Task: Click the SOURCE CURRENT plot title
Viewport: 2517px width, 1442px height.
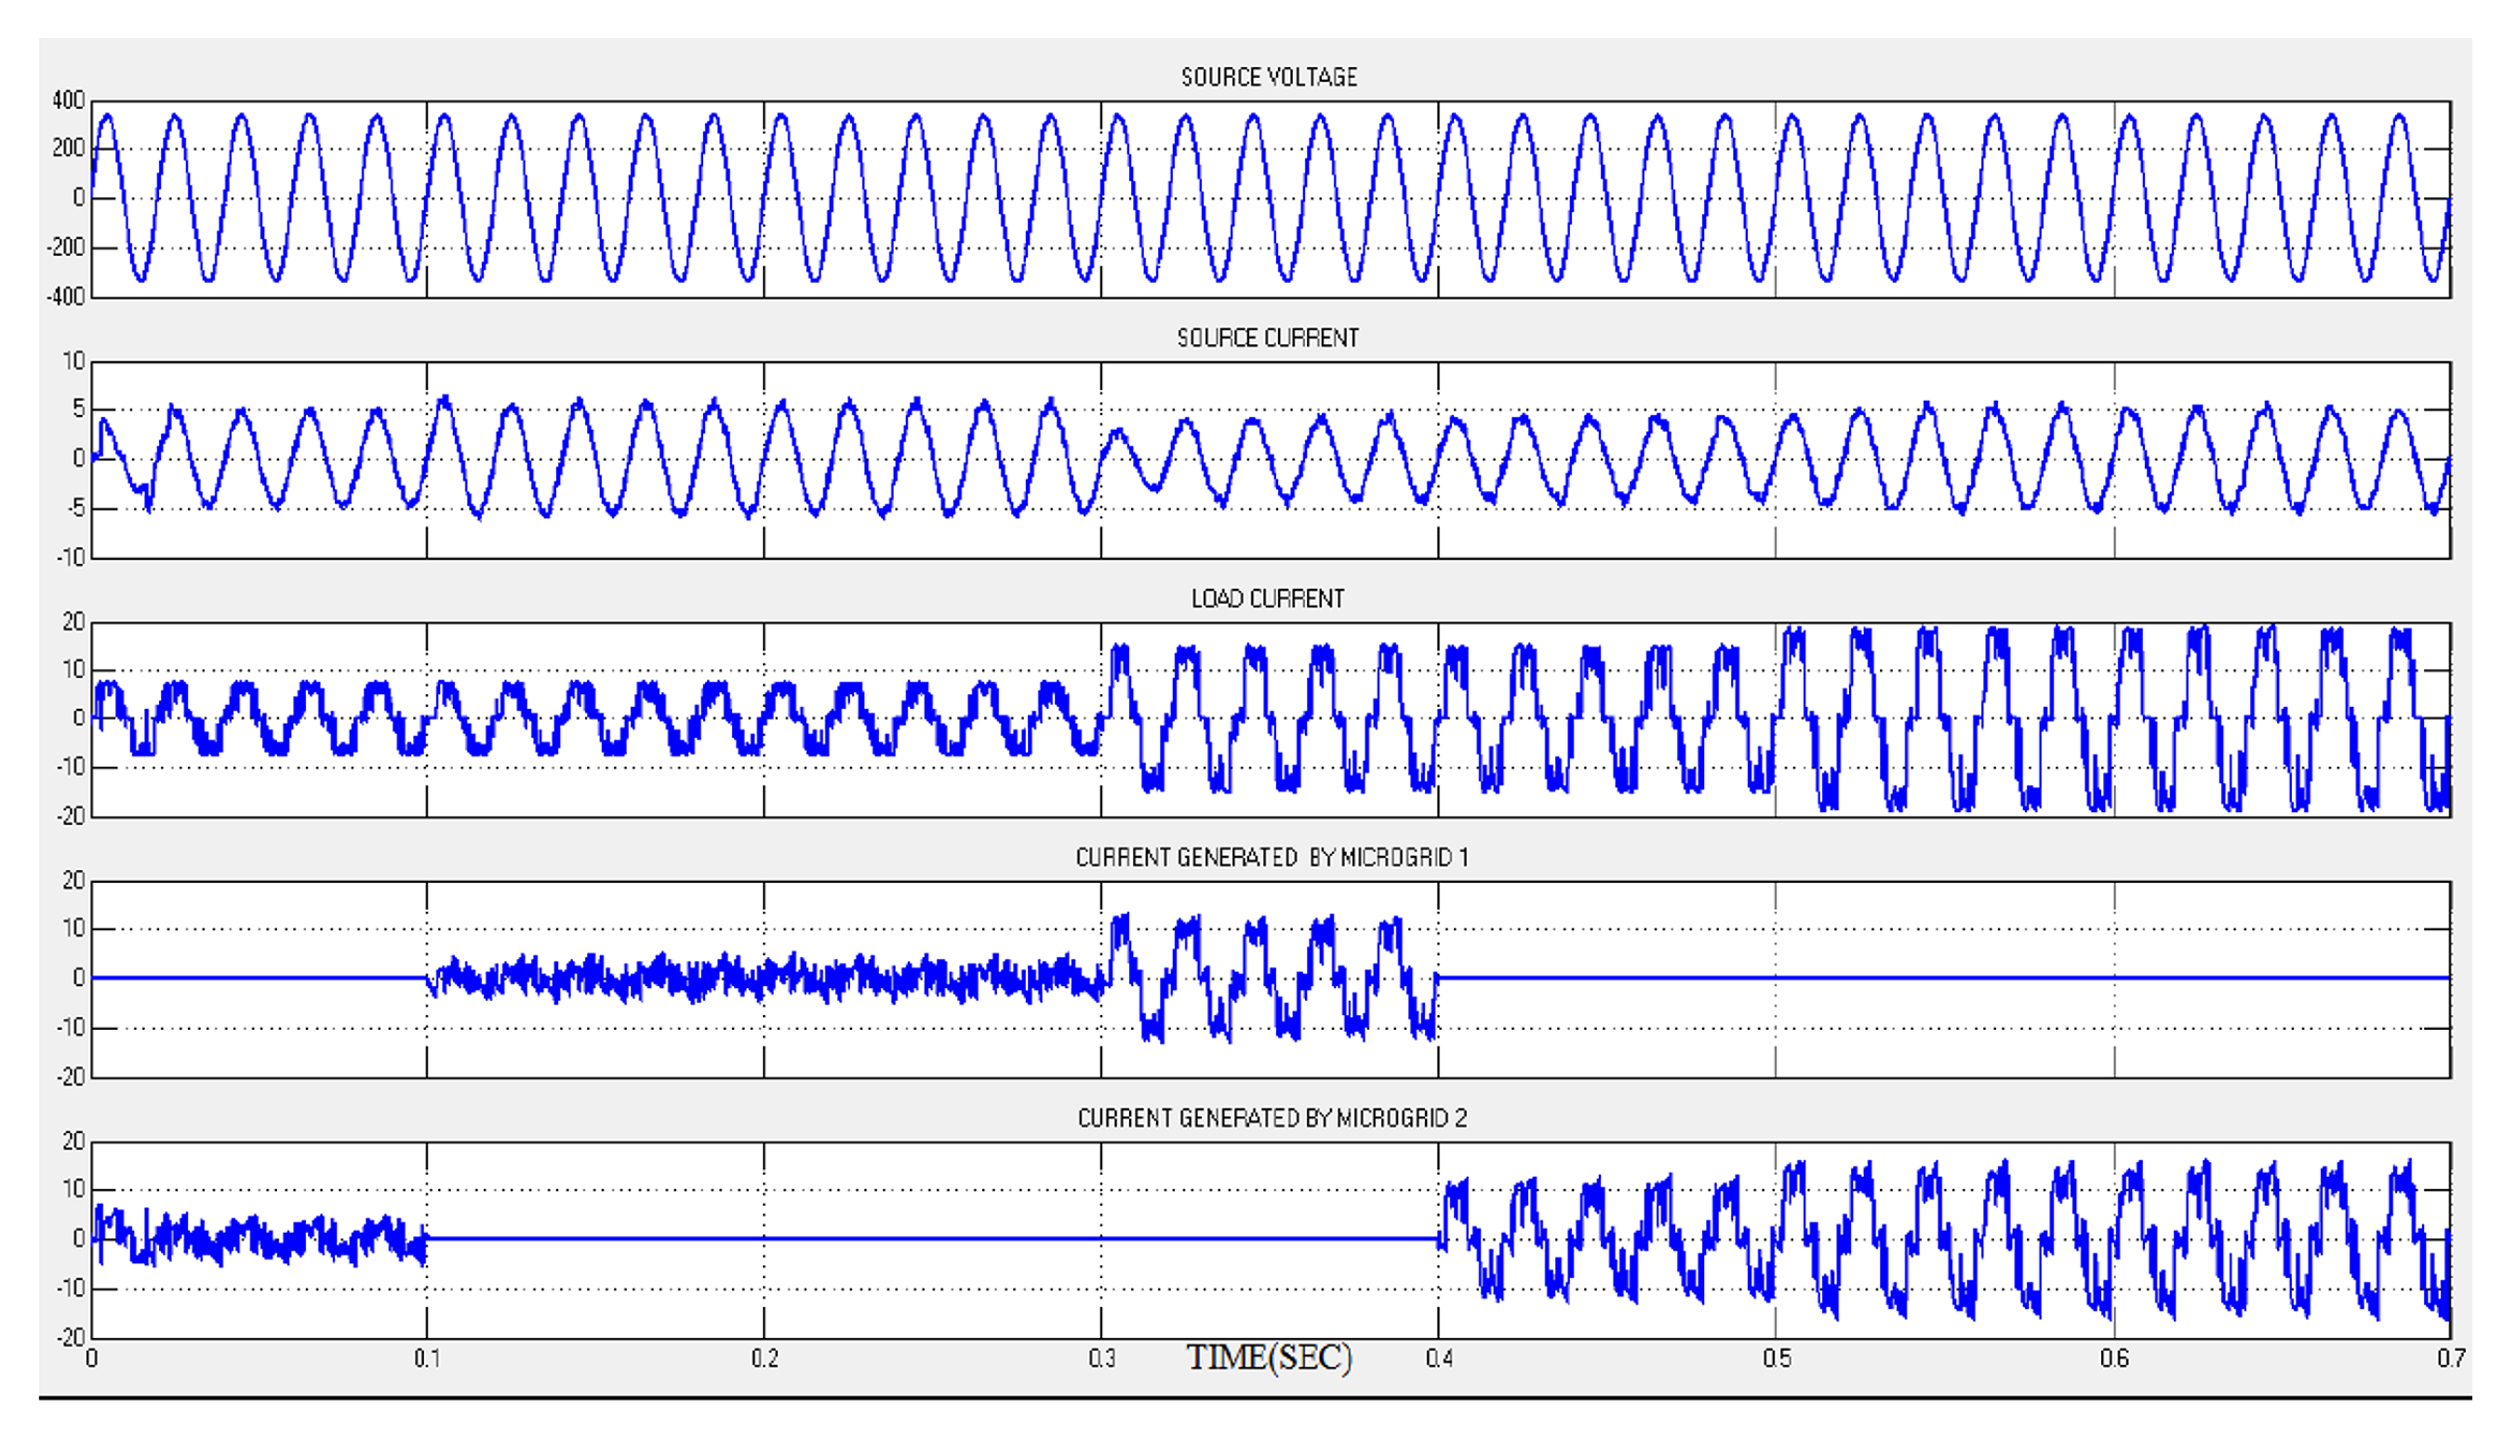Action: click(1268, 339)
